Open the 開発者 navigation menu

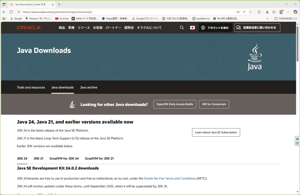pos(129,28)
